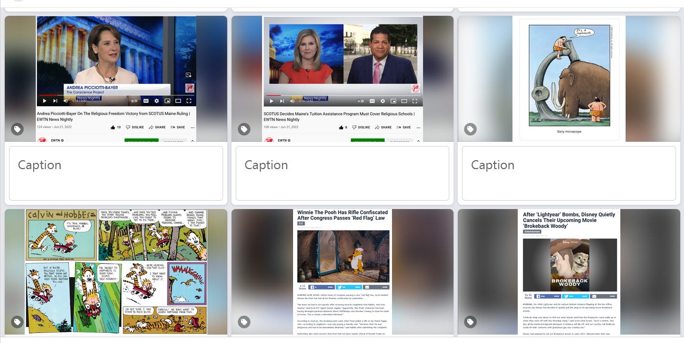Open the Calvin and Hobbes comic image
Image resolution: width=684 pixels, height=343 pixels.
point(116,272)
